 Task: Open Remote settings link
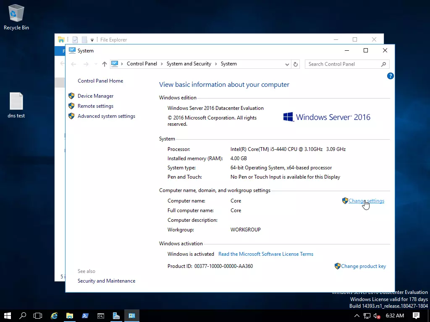coord(95,106)
